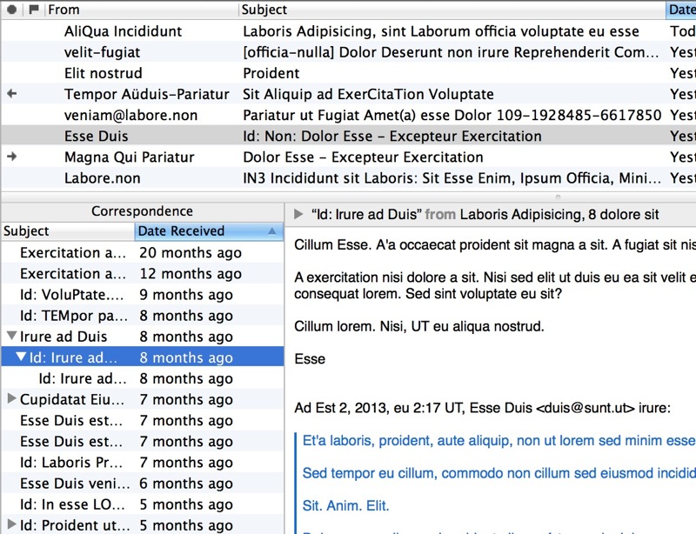Sort messages by From column
The height and width of the screenshot is (534, 696).
tap(141, 10)
